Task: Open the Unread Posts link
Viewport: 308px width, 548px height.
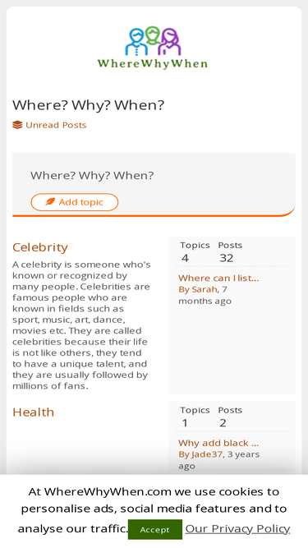Action: 56,125
